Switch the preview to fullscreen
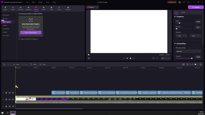 tap(157, 58)
